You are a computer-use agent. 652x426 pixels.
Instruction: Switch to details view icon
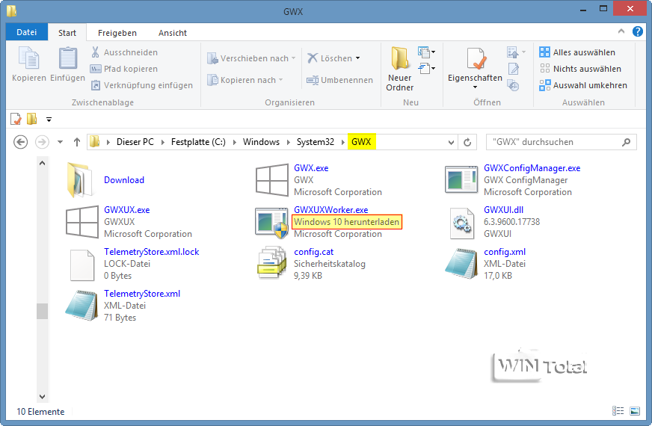(618, 411)
